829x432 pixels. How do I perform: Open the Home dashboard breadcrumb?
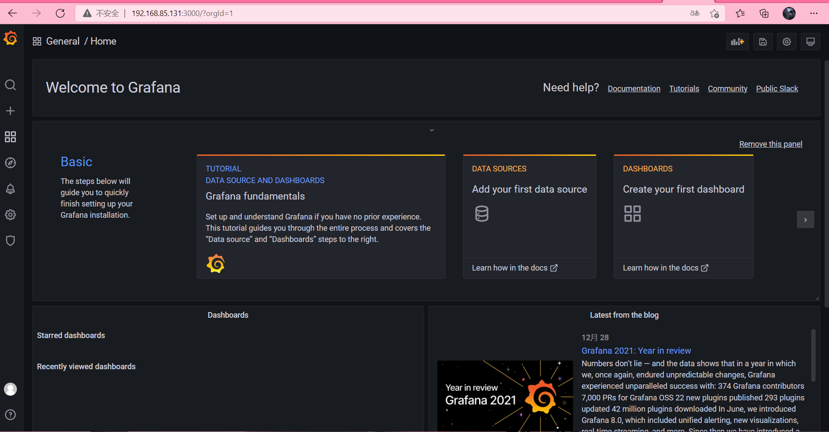click(x=104, y=41)
